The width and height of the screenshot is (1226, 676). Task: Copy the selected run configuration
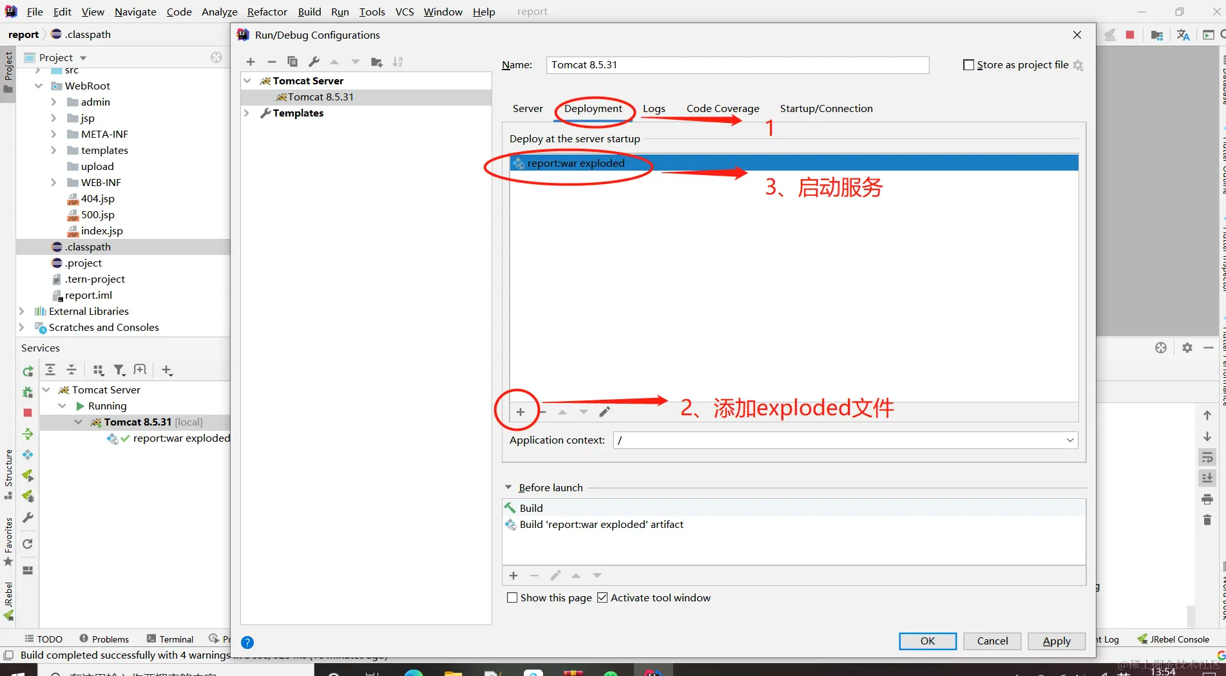tap(292, 62)
